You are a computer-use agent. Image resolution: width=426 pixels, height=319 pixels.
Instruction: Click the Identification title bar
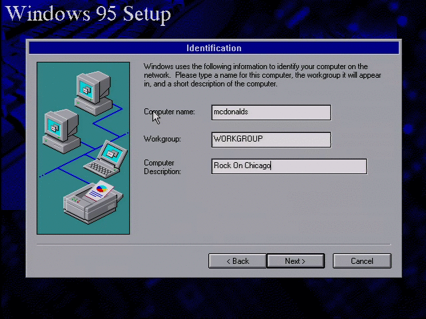(x=214, y=48)
